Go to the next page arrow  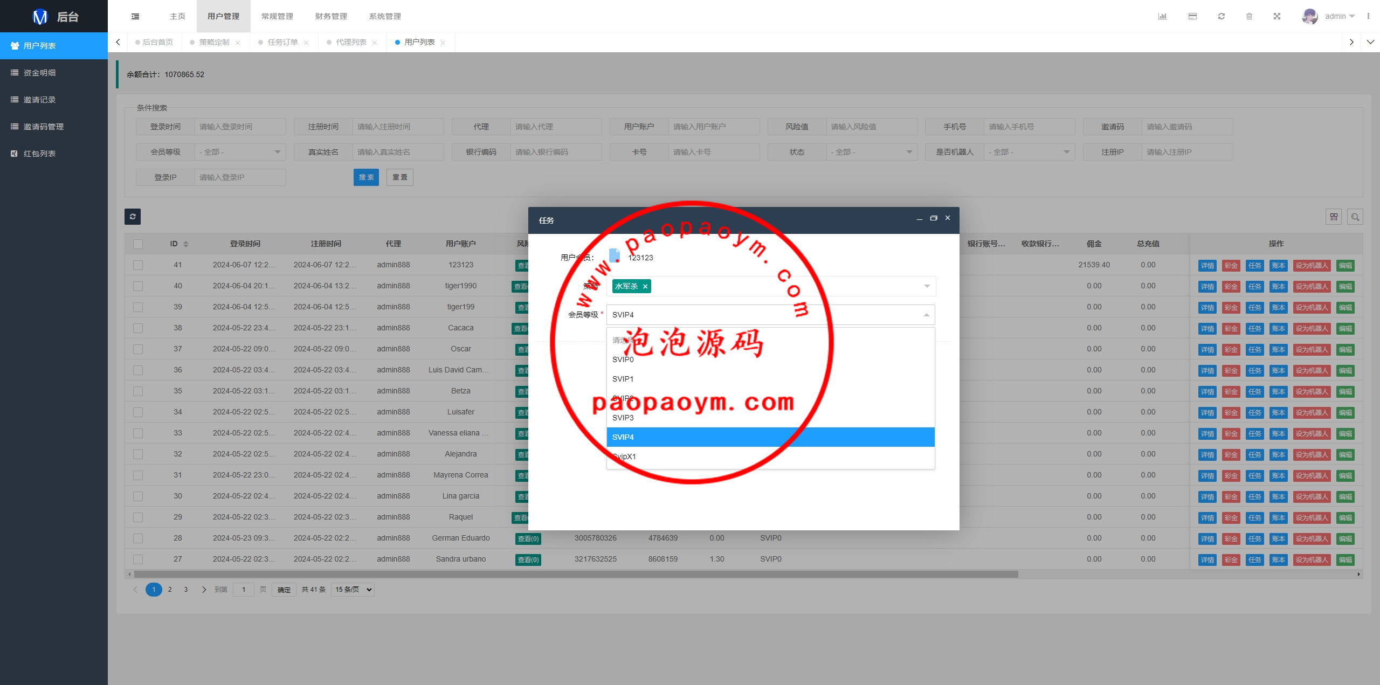click(x=204, y=590)
